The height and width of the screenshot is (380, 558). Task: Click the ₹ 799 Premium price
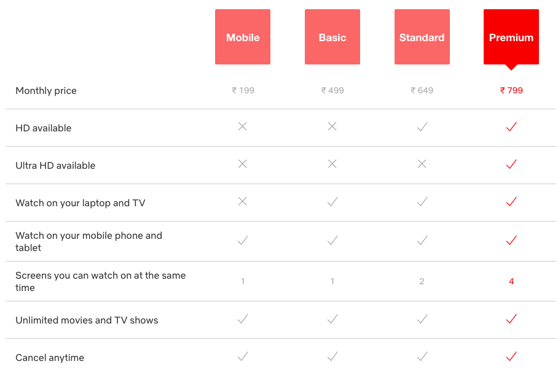pyautogui.click(x=511, y=90)
